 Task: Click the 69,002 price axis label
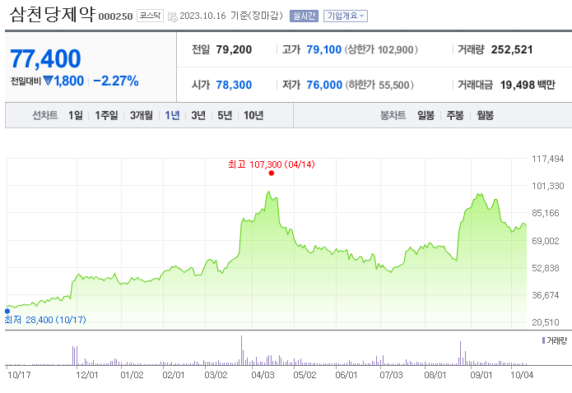[x=546, y=241]
